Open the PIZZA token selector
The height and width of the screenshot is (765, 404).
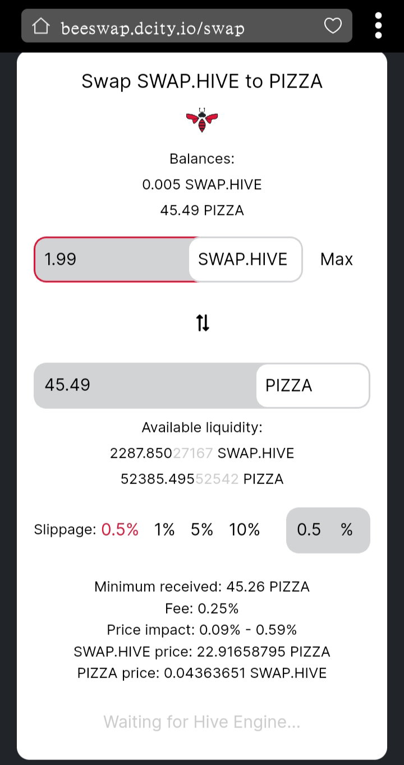click(x=313, y=385)
